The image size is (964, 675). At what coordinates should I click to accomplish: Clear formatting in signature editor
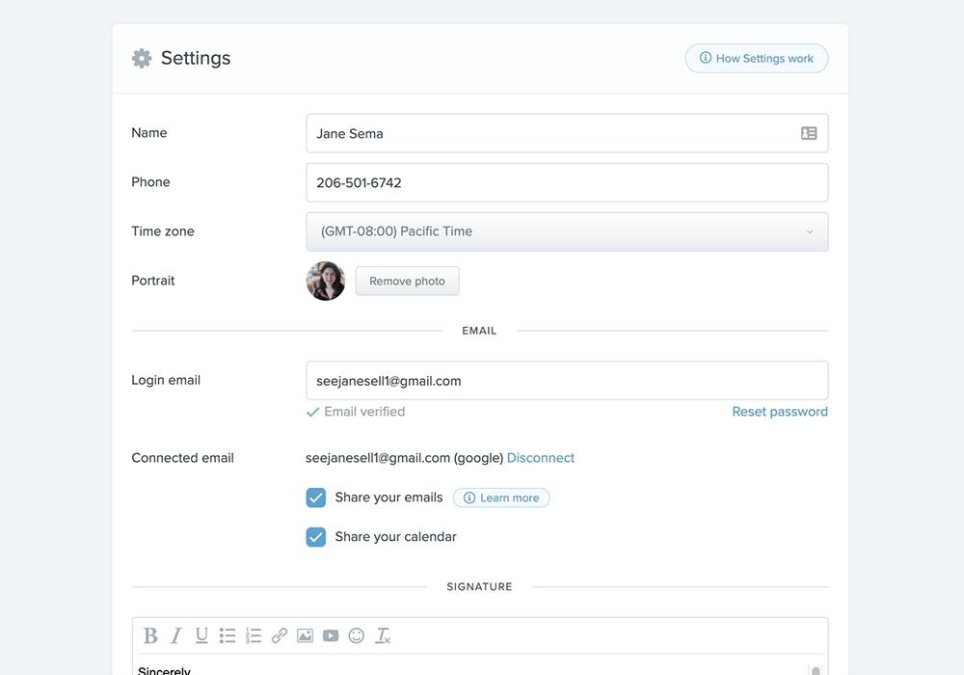point(383,635)
